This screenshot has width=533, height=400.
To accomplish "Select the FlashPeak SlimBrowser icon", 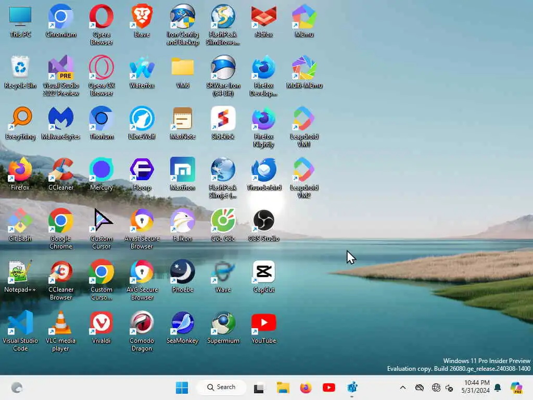I will coord(223,25).
